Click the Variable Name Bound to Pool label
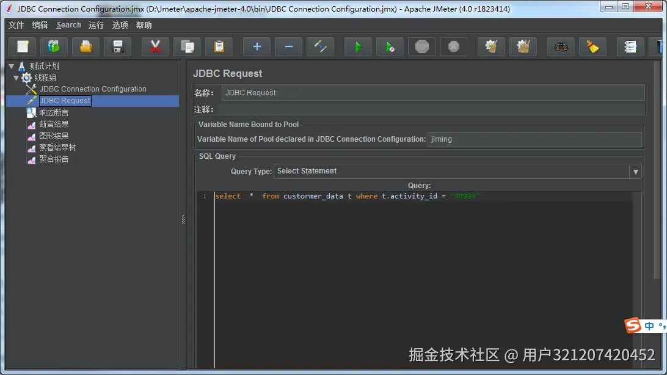 click(x=249, y=124)
